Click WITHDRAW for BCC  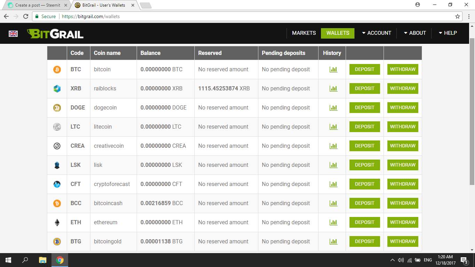[x=403, y=203]
